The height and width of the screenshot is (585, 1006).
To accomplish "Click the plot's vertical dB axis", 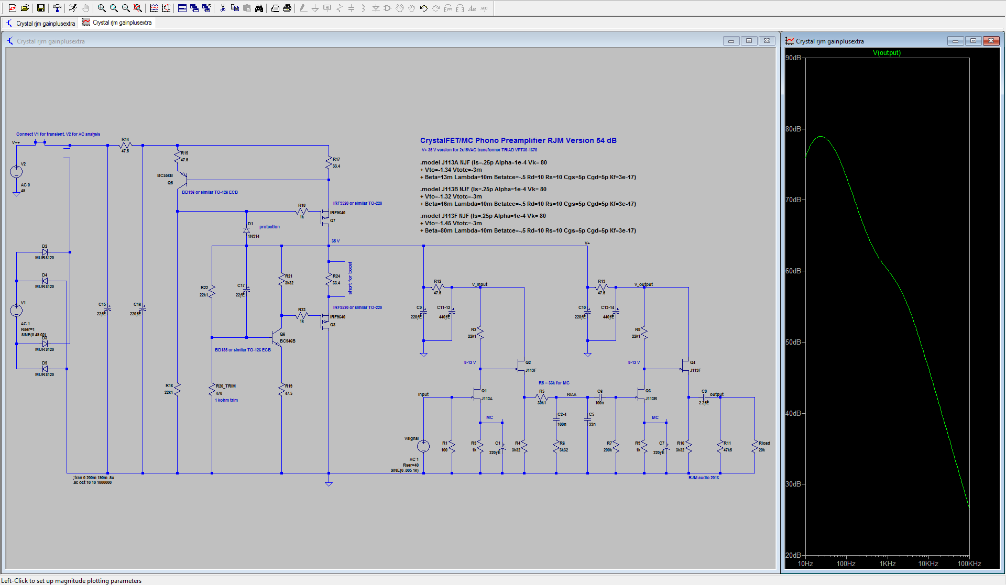I will (795, 306).
